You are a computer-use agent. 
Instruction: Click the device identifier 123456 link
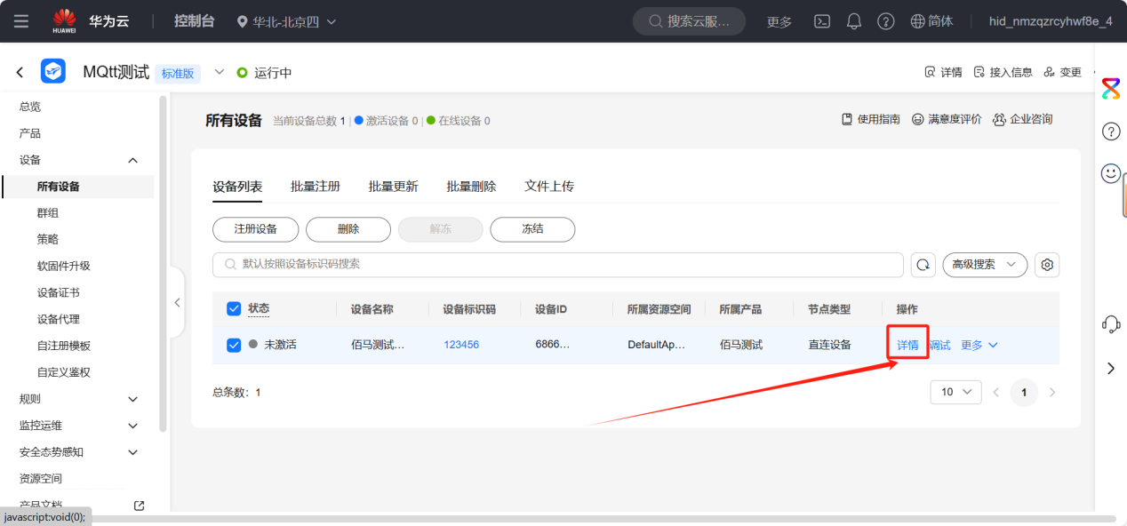[x=460, y=344]
